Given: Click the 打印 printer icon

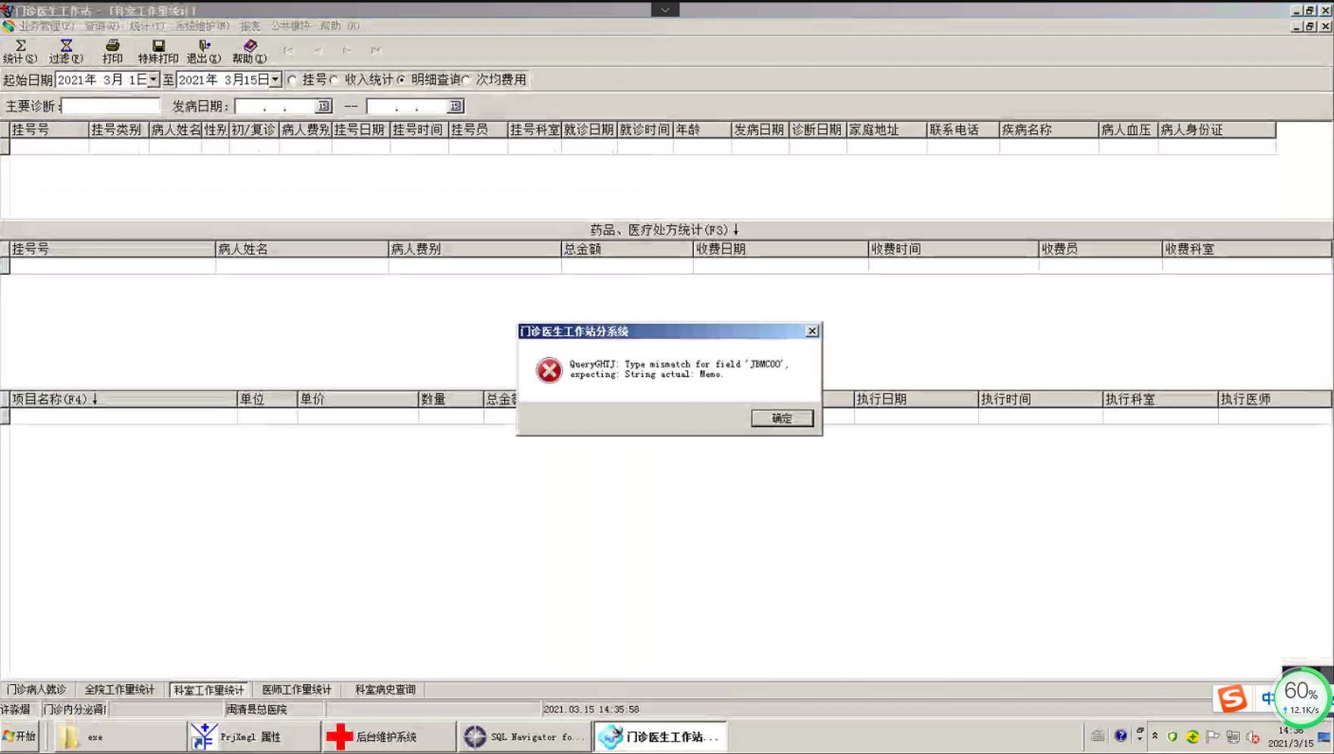Looking at the screenshot, I should click(112, 51).
